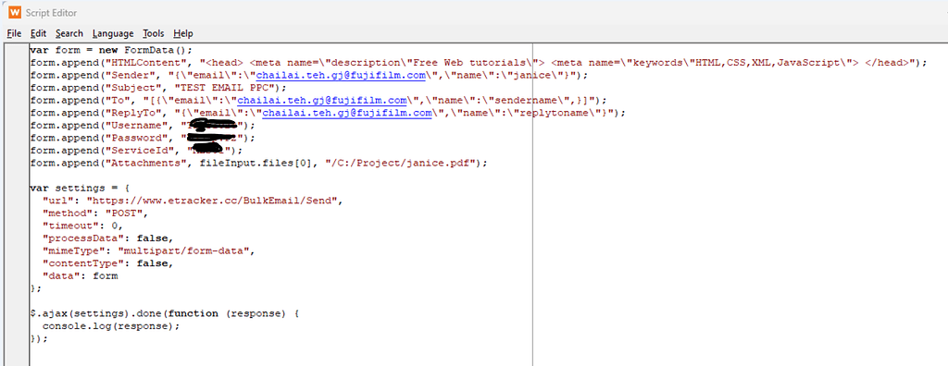Screen dimensions: 948x366
Task: Open the Help menu
Action: coord(183,33)
